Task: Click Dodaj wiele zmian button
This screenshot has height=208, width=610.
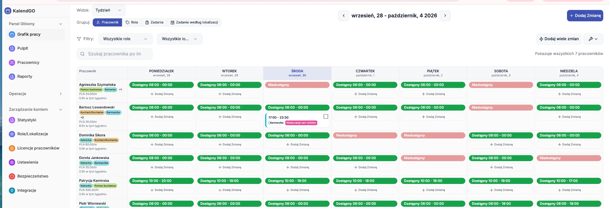Action: coord(559,39)
